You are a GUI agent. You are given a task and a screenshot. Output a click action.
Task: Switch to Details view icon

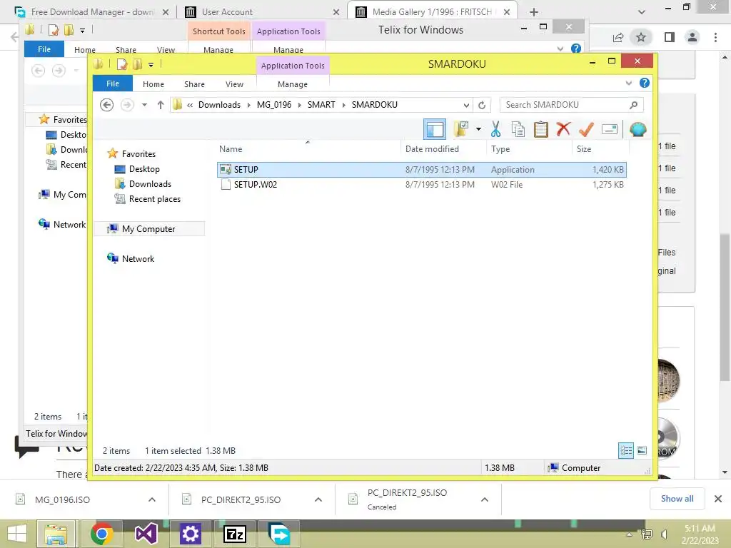click(x=625, y=450)
